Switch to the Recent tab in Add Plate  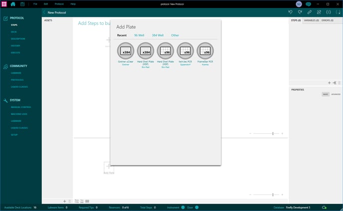[122, 35]
